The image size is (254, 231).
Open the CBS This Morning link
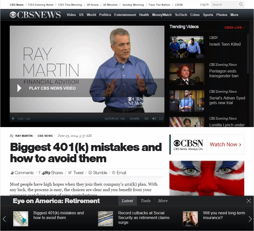coord(70,5)
